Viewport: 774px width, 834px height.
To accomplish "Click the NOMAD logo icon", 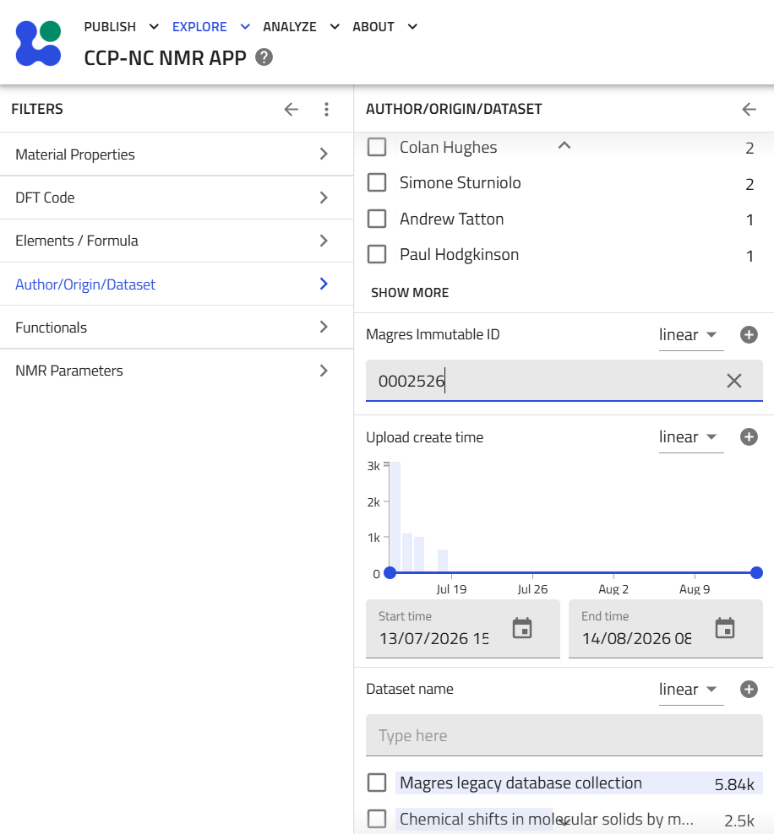I will tap(38, 43).
